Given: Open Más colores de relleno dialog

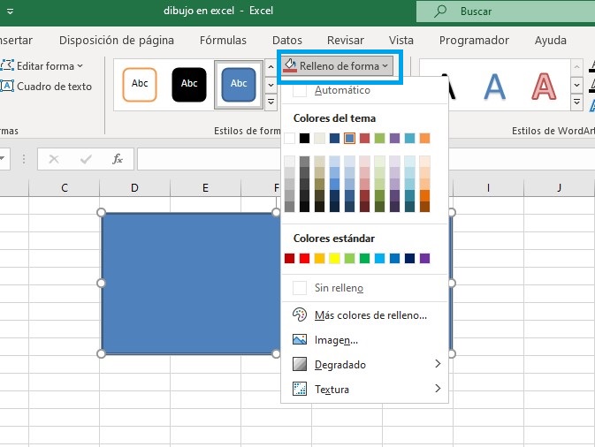Looking at the screenshot, I should point(364,315).
